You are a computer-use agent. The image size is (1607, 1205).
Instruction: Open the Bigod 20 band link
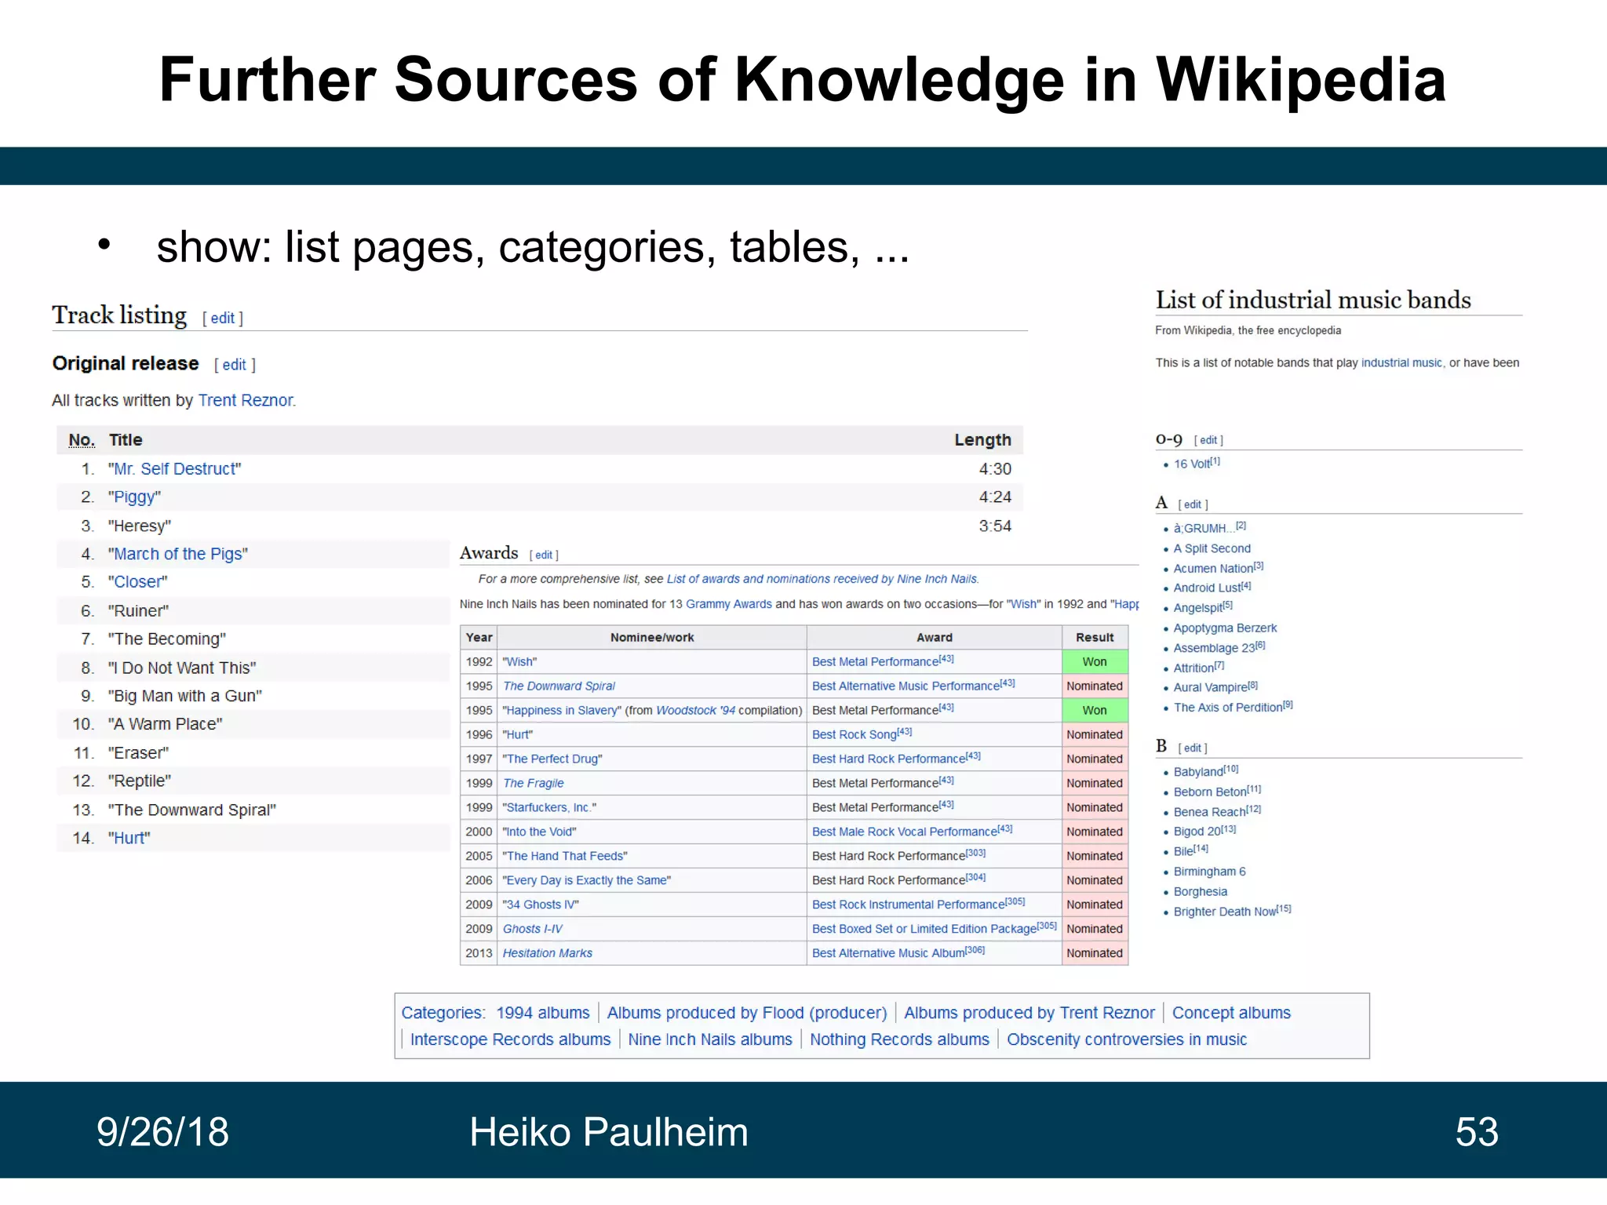(1197, 832)
